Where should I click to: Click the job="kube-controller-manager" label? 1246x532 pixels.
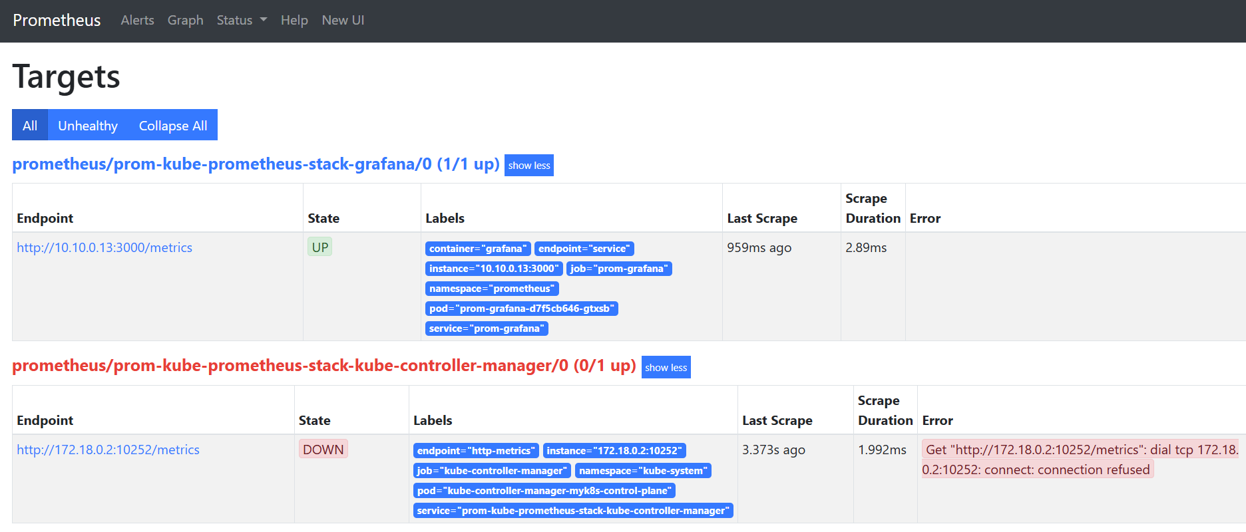coord(493,471)
